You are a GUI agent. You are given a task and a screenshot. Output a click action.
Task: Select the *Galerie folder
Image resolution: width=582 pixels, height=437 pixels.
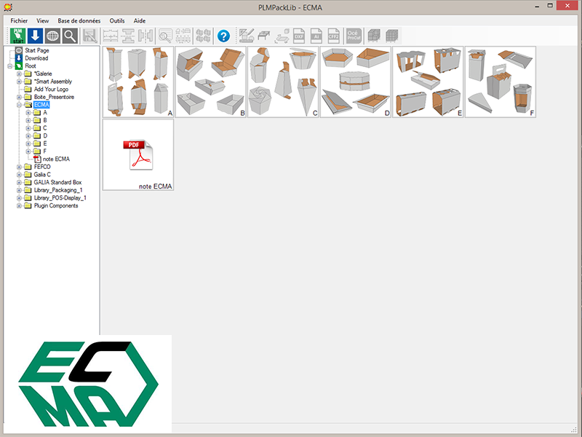(43, 74)
